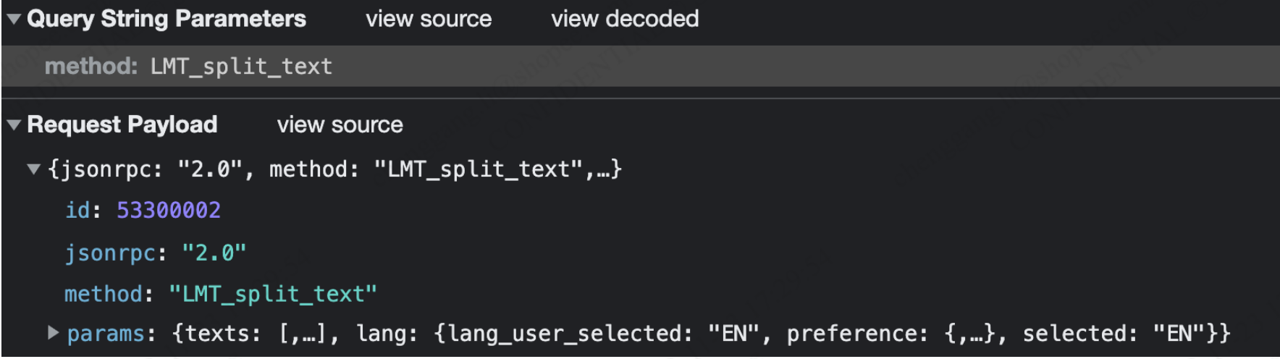Select the jsonrpc key in payload
This screenshot has width=1280, height=359.
[x=110, y=253]
